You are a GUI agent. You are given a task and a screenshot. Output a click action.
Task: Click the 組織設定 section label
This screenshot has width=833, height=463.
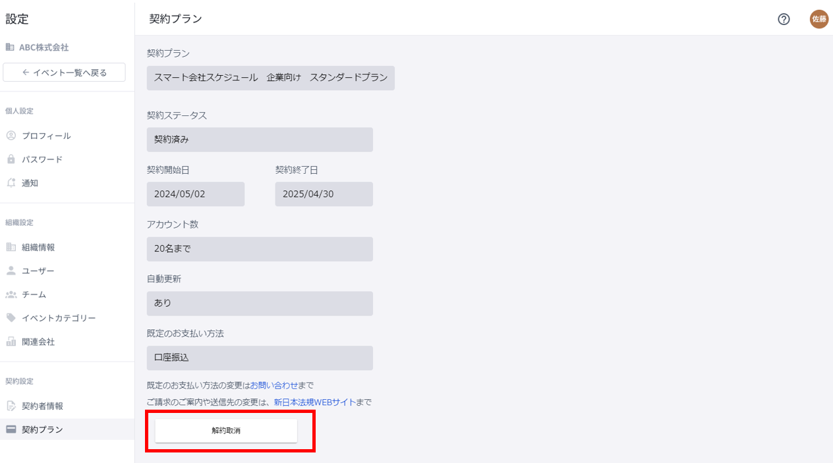click(19, 223)
